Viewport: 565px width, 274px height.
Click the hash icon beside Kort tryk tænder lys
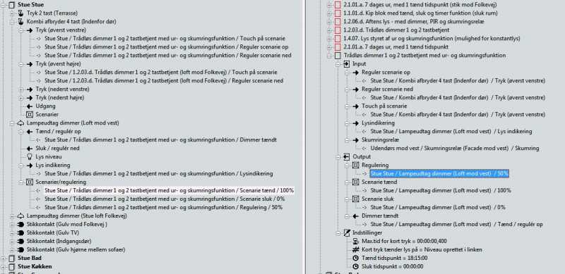[x=355, y=249]
